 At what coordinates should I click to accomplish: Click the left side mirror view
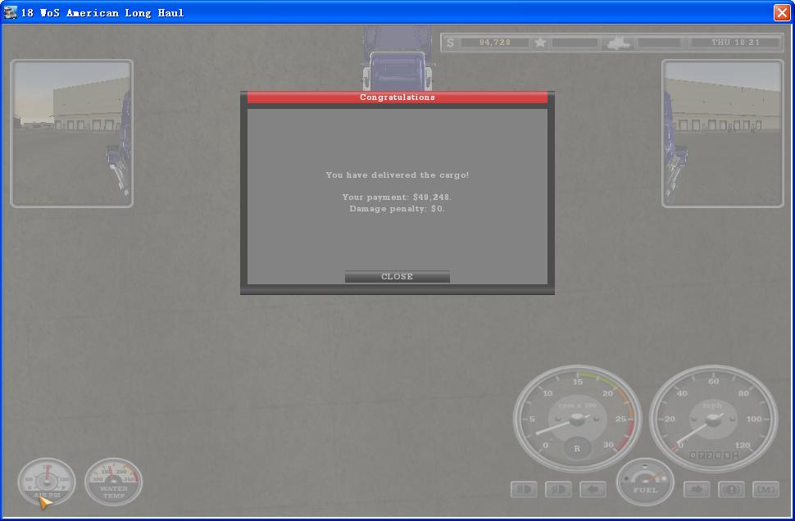(71, 134)
